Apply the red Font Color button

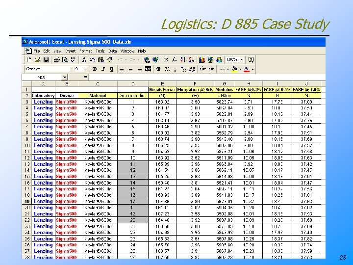[x=247, y=69]
